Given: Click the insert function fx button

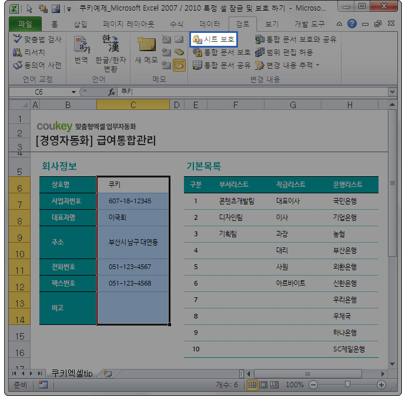Looking at the screenshot, I should [112, 92].
